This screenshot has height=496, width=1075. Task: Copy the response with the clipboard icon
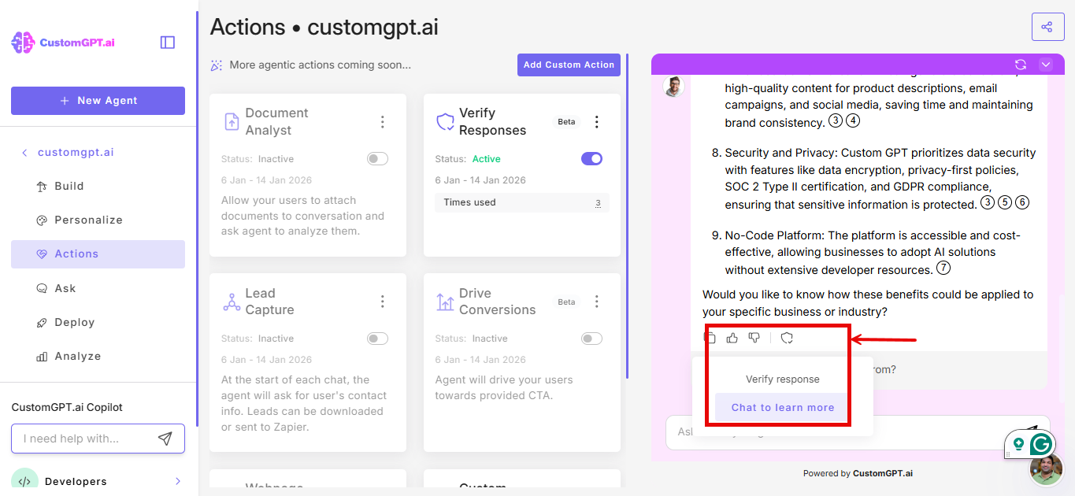[710, 338]
